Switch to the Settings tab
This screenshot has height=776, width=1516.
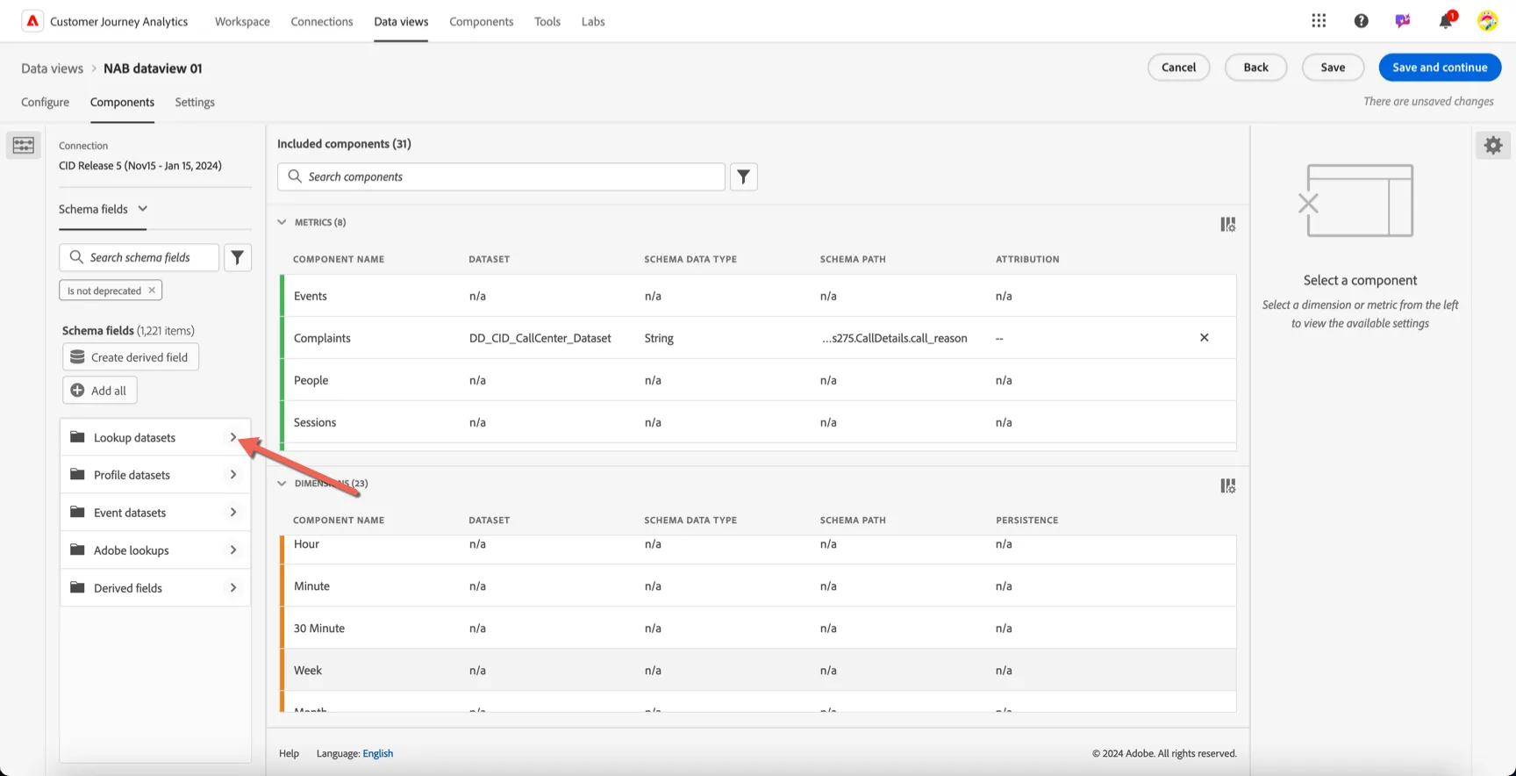195,102
